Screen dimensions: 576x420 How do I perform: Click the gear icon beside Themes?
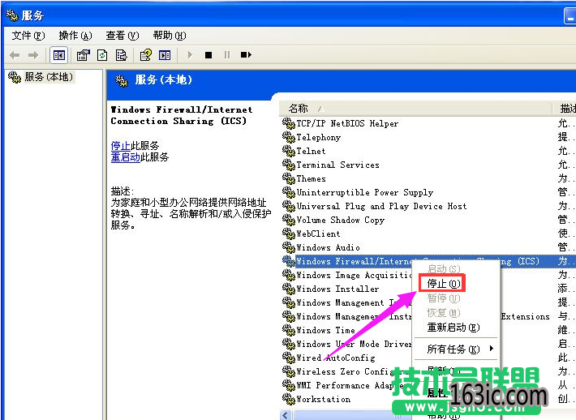click(289, 179)
